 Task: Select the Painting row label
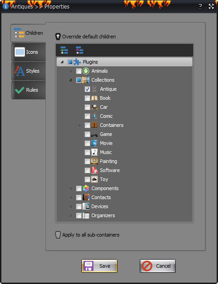(x=108, y=161)
